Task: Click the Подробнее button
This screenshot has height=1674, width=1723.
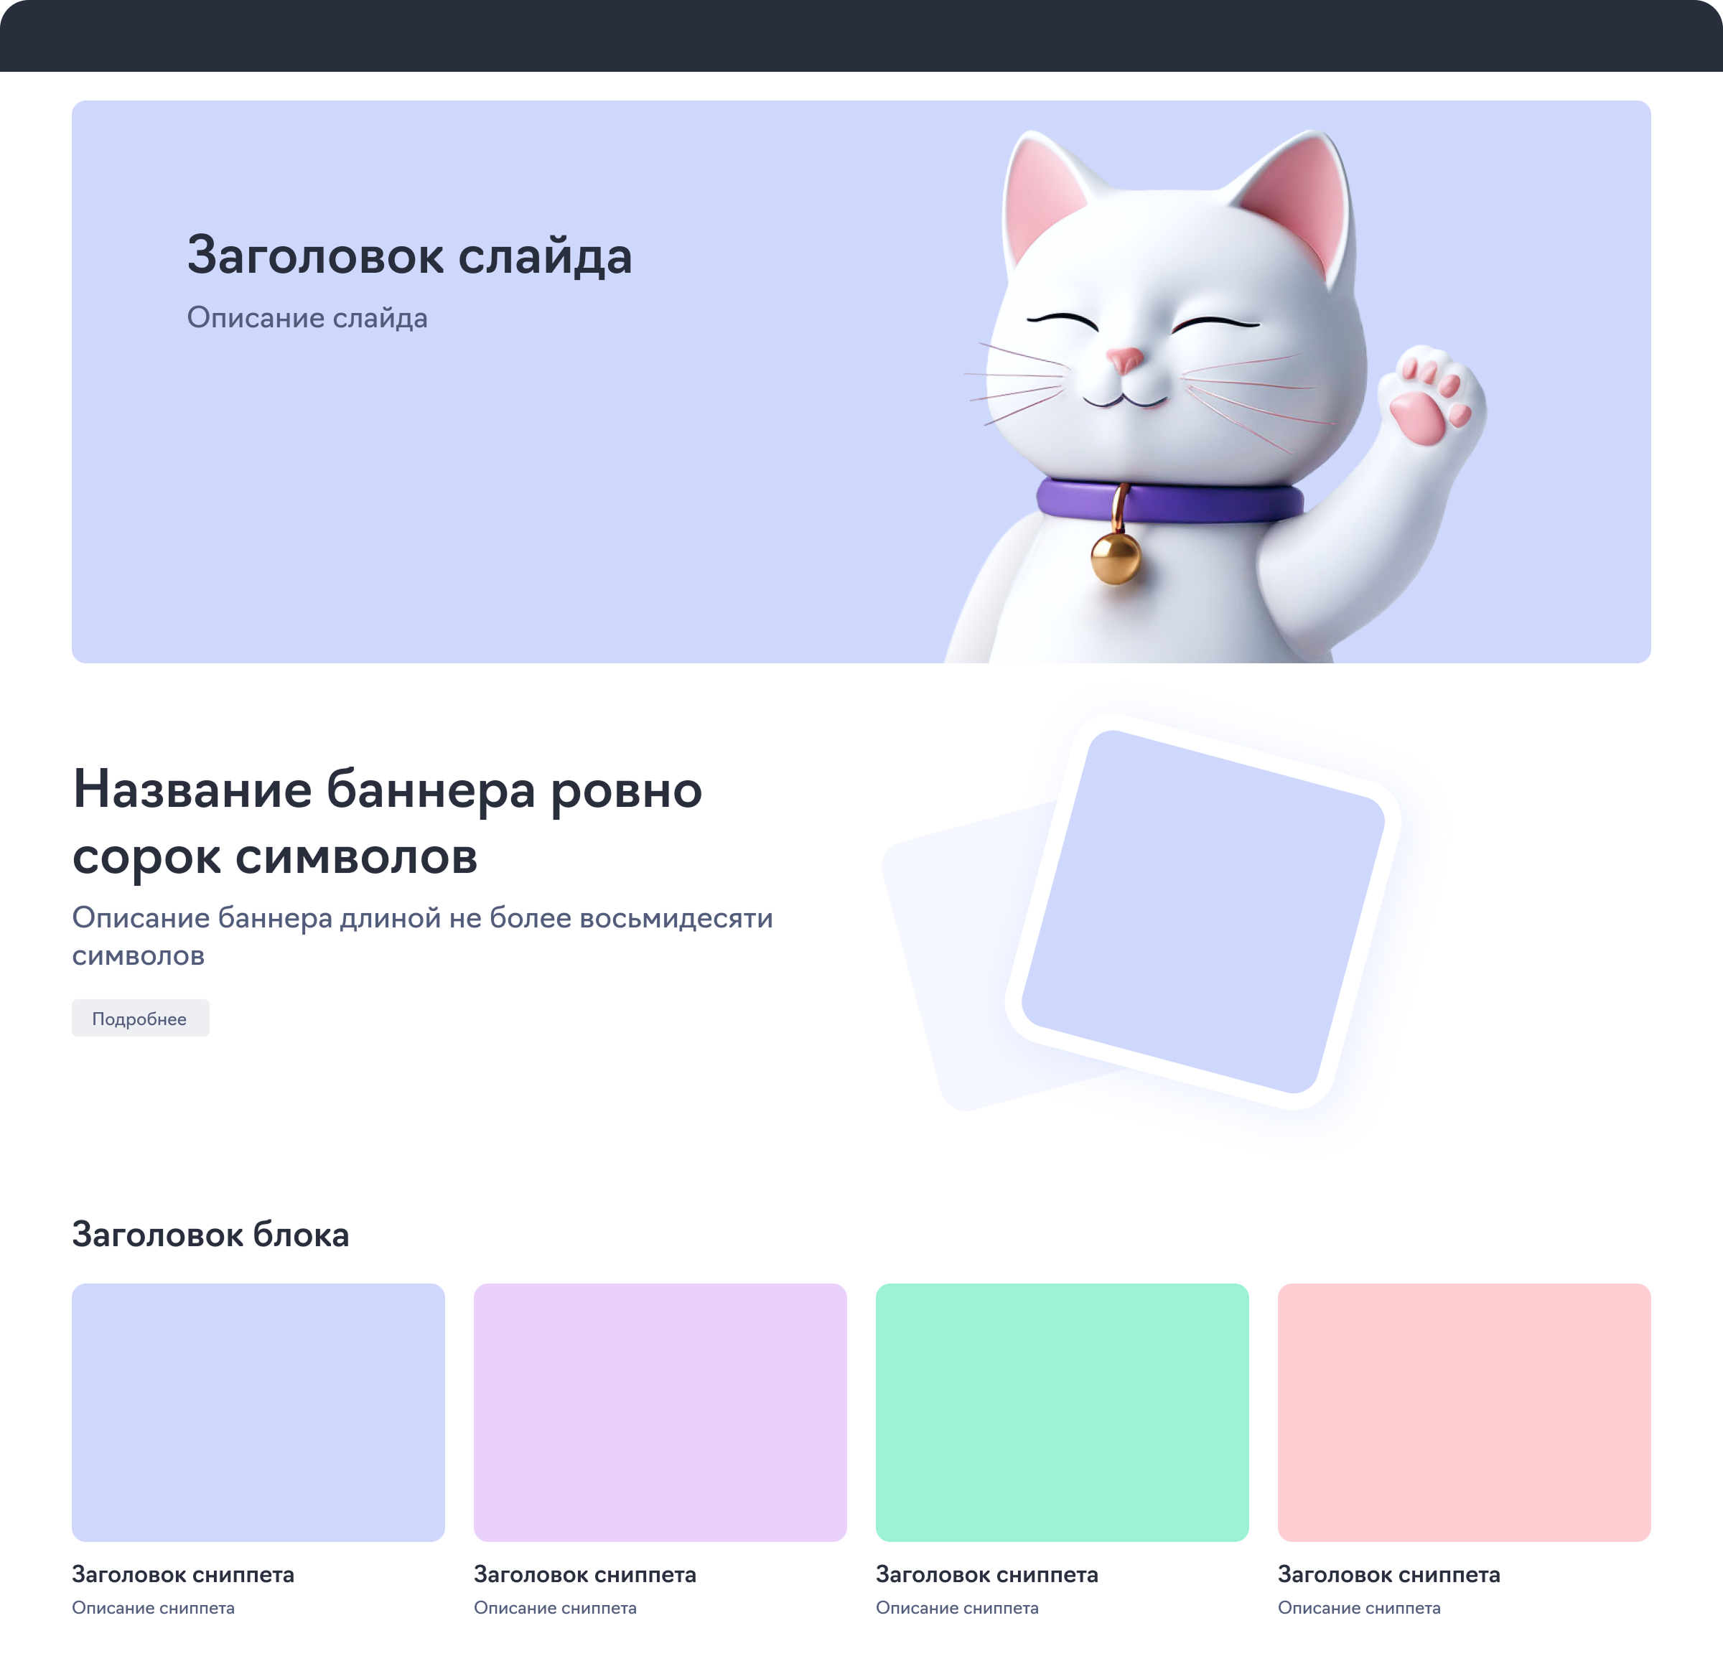Action: click(141, 1018)
